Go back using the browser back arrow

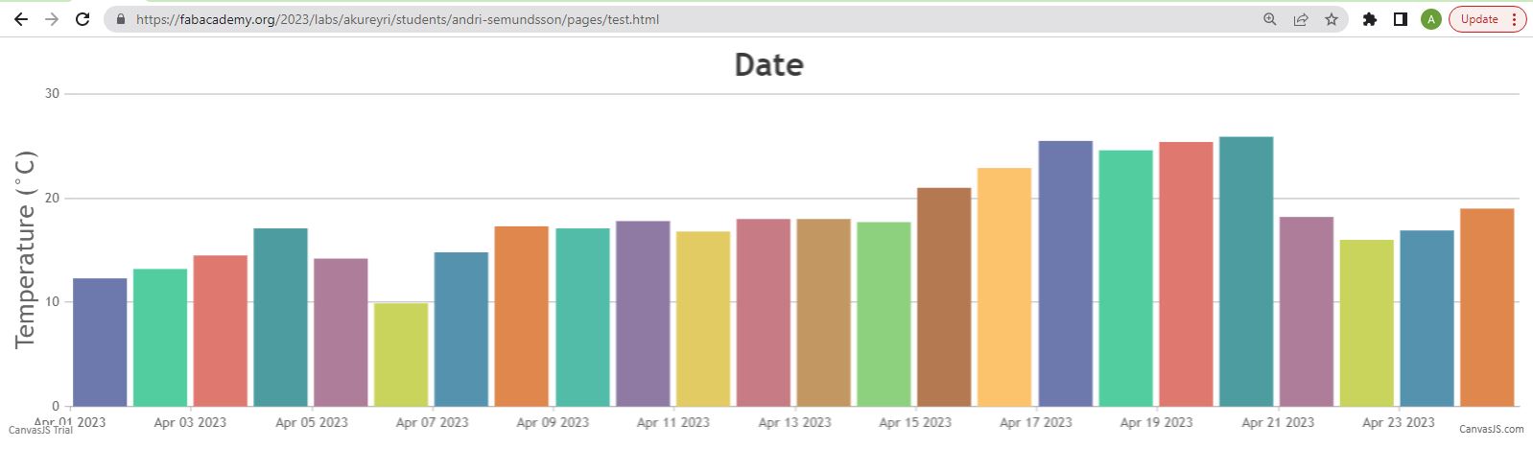pyautogui.click(x=20, y=19)
